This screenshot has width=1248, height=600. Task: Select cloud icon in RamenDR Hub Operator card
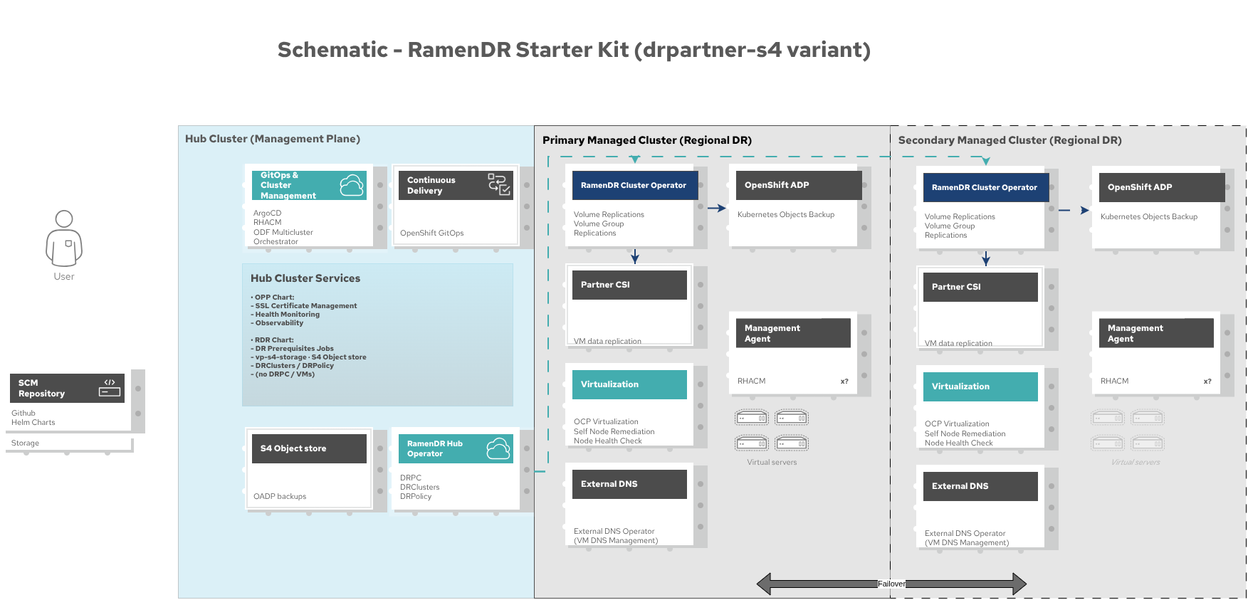click(x=498, y=448)
